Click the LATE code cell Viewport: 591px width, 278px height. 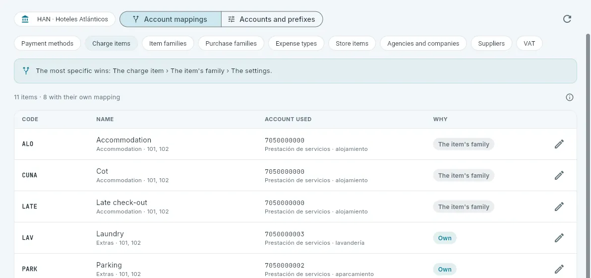[x=30, y=207]
